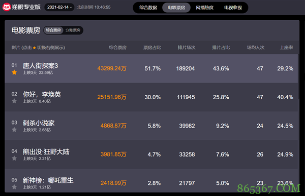
Task: Click the 影片 column header label
Action: 16,48
